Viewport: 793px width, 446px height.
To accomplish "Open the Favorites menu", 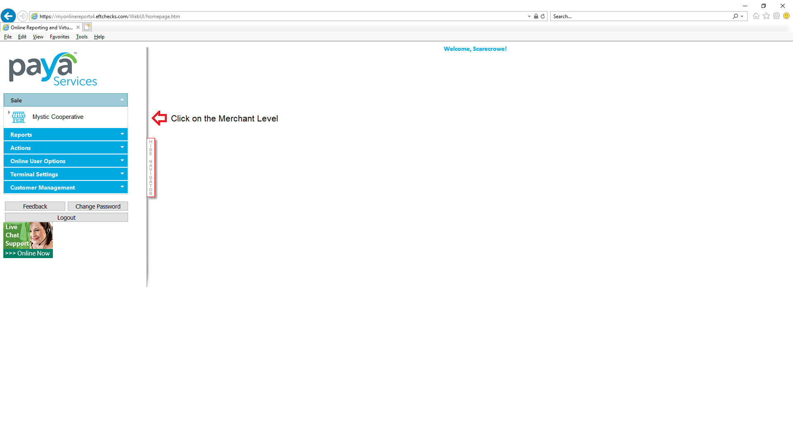I will tap(59, 37).
